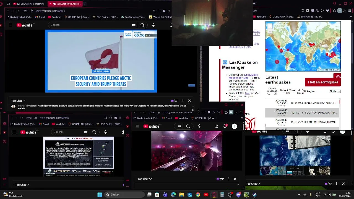Expand Top Chat dropdown in 3I/ATLAS window
Screen dimensions: 354x199
click(x=22, y=185)
